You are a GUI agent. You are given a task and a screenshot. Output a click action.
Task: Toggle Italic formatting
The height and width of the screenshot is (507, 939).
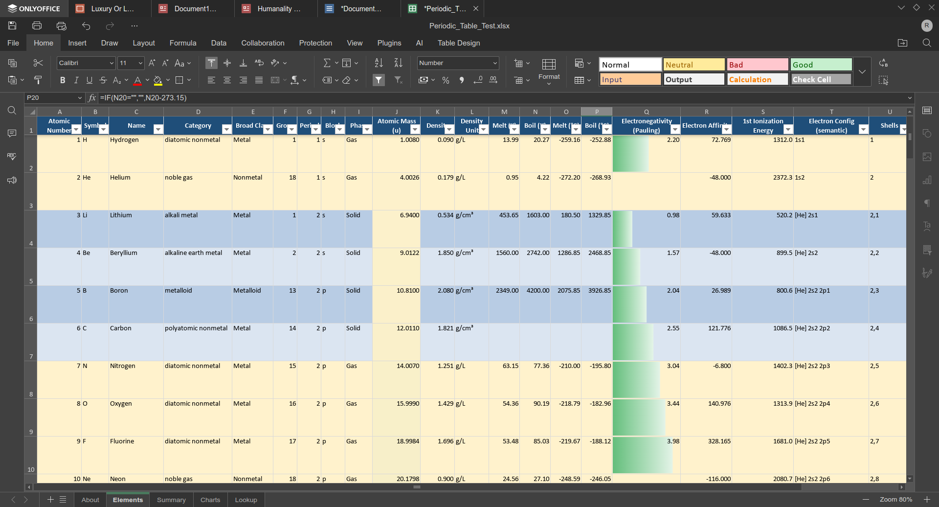point(76,80)
